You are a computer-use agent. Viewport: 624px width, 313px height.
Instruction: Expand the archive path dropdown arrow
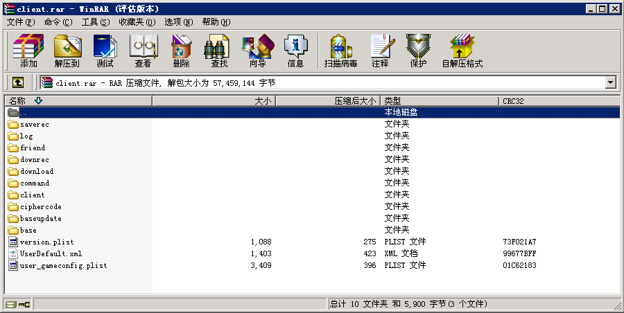[611, 82]
